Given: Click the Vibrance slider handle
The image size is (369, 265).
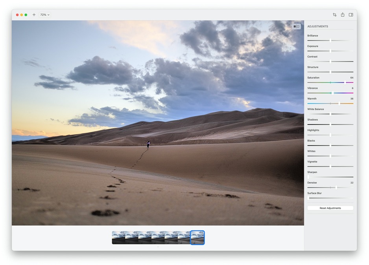Looking at the screenshot, I should point(332,93).
